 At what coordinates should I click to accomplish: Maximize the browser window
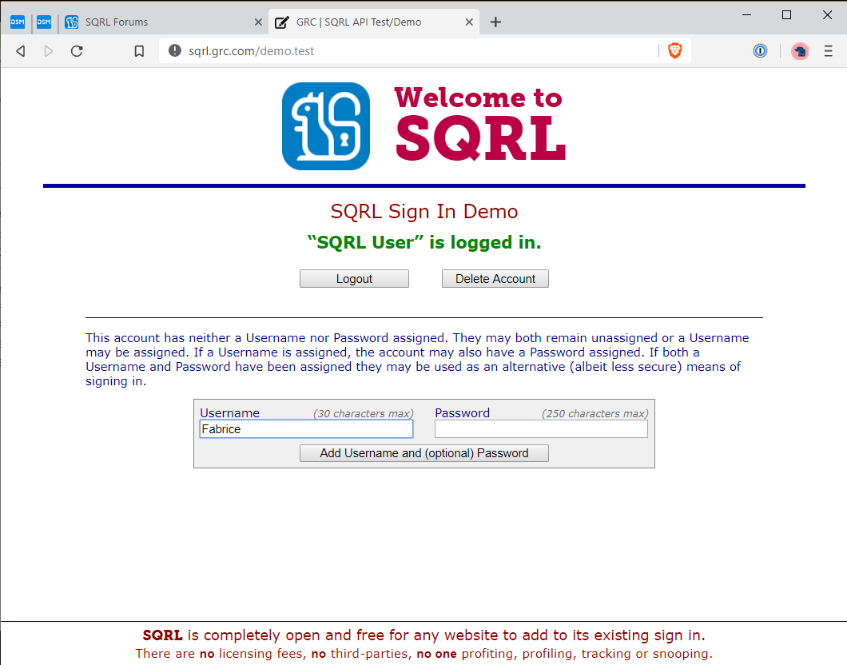point(786,15)
